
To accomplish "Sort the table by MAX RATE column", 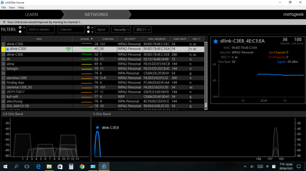I will point(180,39).
